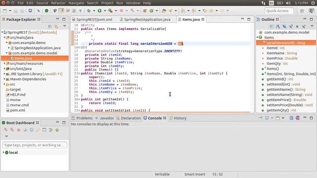
Task: Click the New Java Package toolbar icon
Action: pos(145,11)
